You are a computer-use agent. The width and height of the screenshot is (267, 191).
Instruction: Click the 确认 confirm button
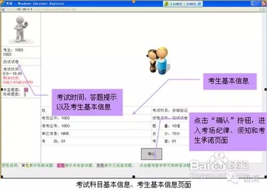pyautogui.click(x=152, y=154)
